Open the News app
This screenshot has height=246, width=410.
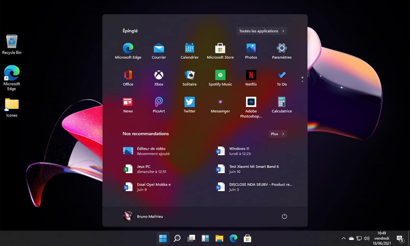128,105
